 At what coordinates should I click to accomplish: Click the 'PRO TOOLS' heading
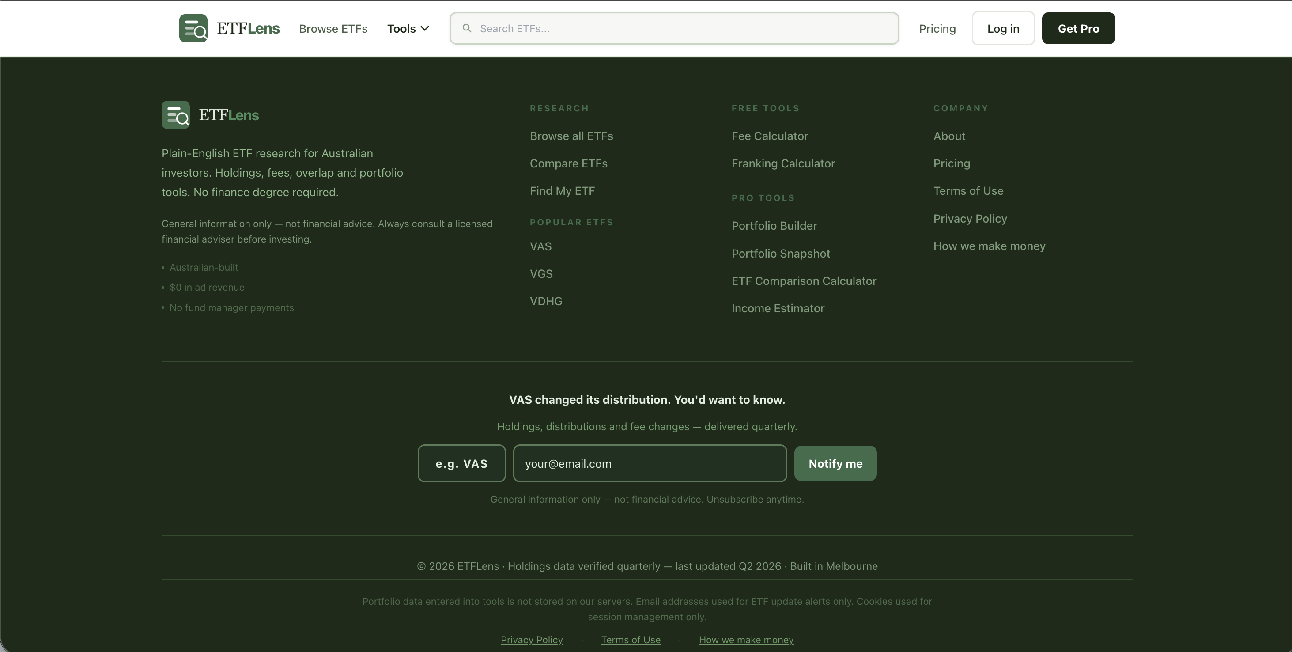pos(763,198)
